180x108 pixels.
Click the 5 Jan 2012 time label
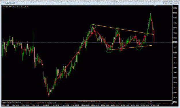click(5, 105)
